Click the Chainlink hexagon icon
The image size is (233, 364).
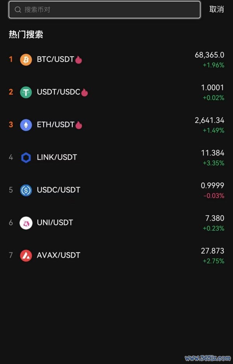(x=26, y=157)
